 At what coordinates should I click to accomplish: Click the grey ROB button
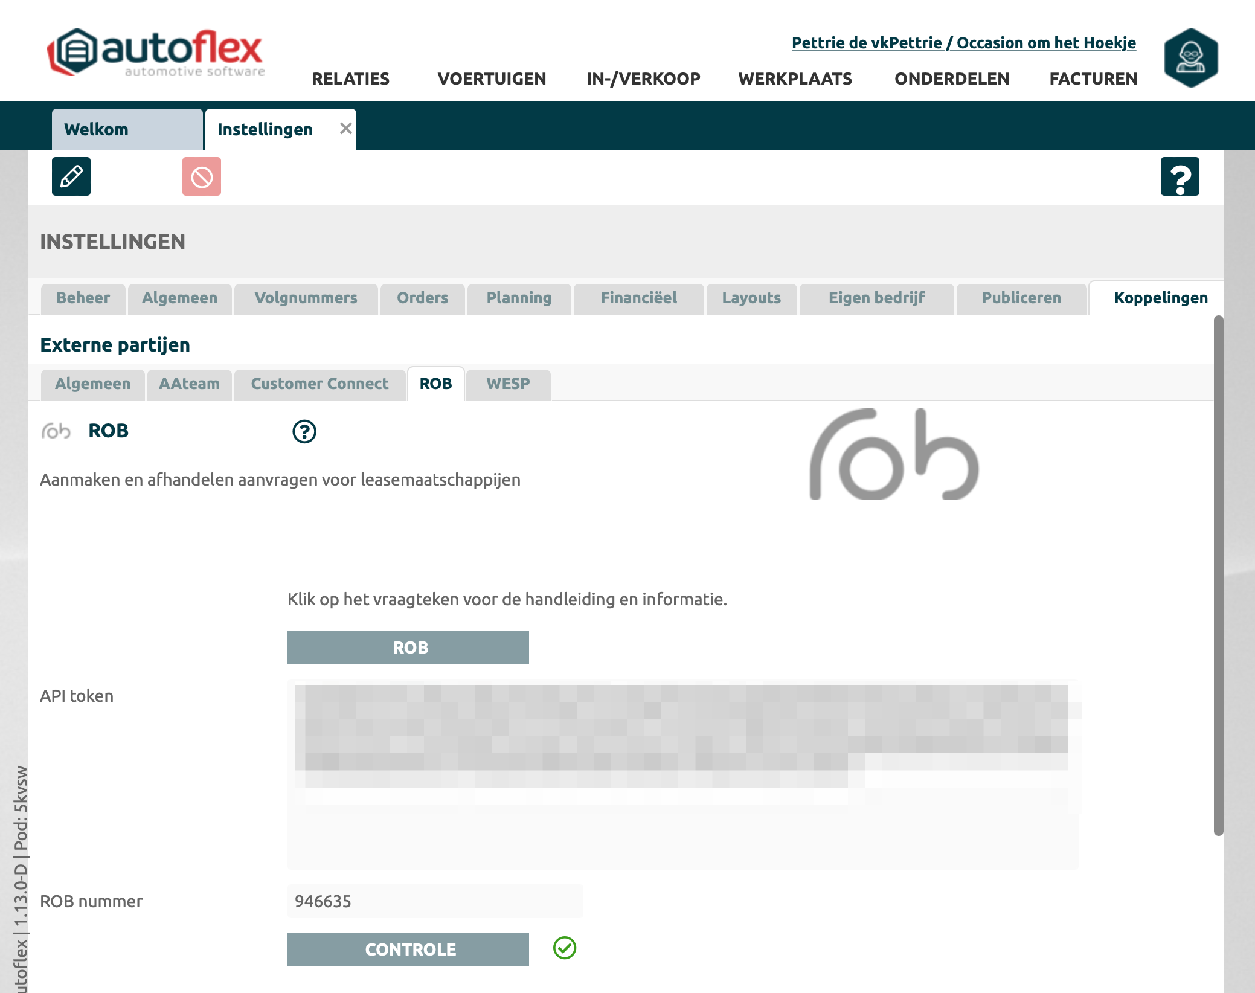pyautogui.click(x=408, y=648)
